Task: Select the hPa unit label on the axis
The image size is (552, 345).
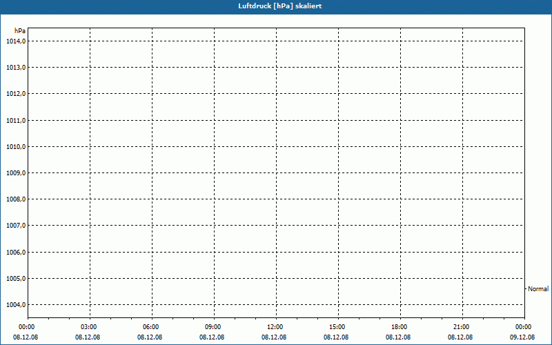Action: pyautogui.click(x=19, y=31)
